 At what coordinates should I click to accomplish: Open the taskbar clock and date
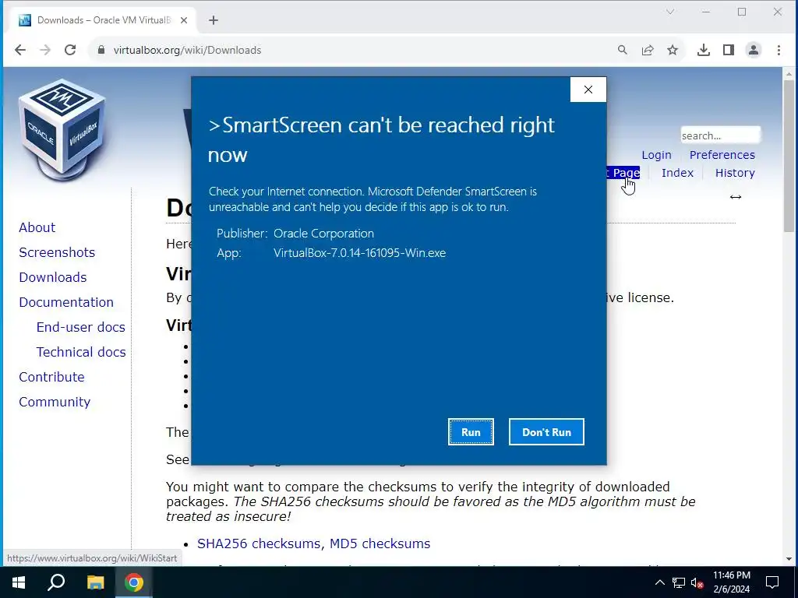pyautogui.click(x=731, y=582)
